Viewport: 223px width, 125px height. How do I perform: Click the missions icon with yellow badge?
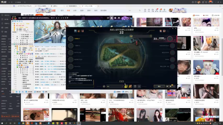point(171,86)
